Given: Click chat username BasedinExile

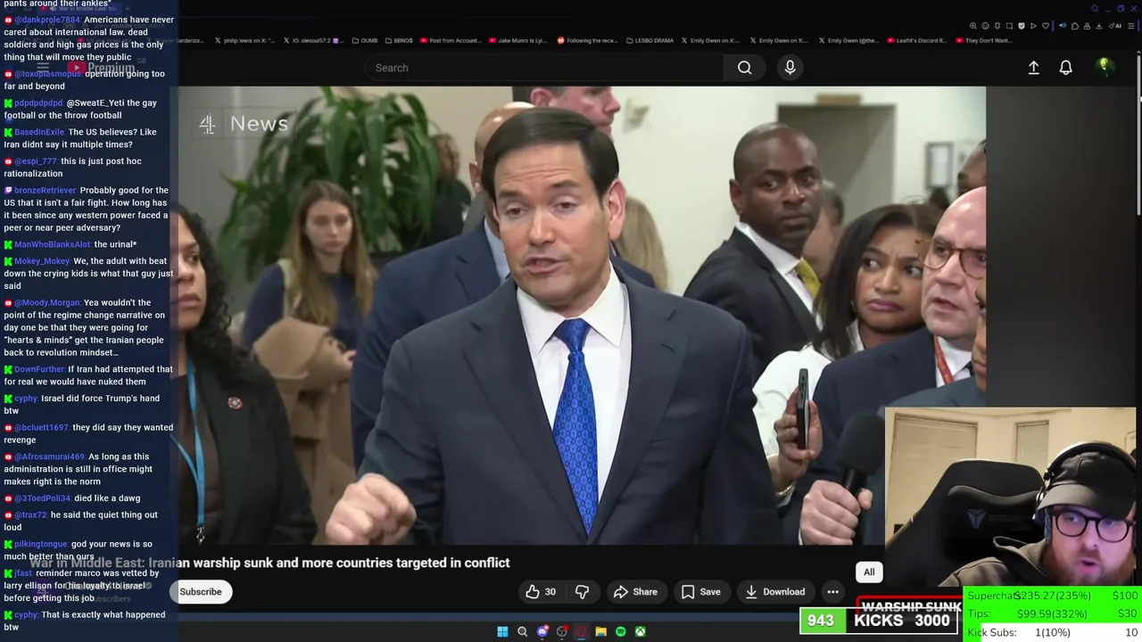Looking at the screenshot, I should (39, 132).
